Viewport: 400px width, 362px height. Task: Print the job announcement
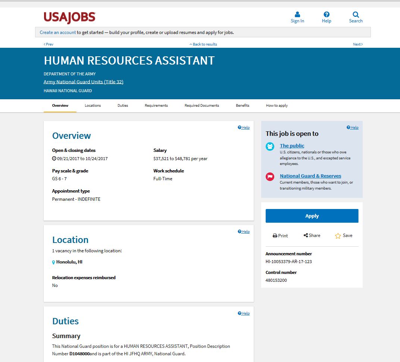pos(280,236)
